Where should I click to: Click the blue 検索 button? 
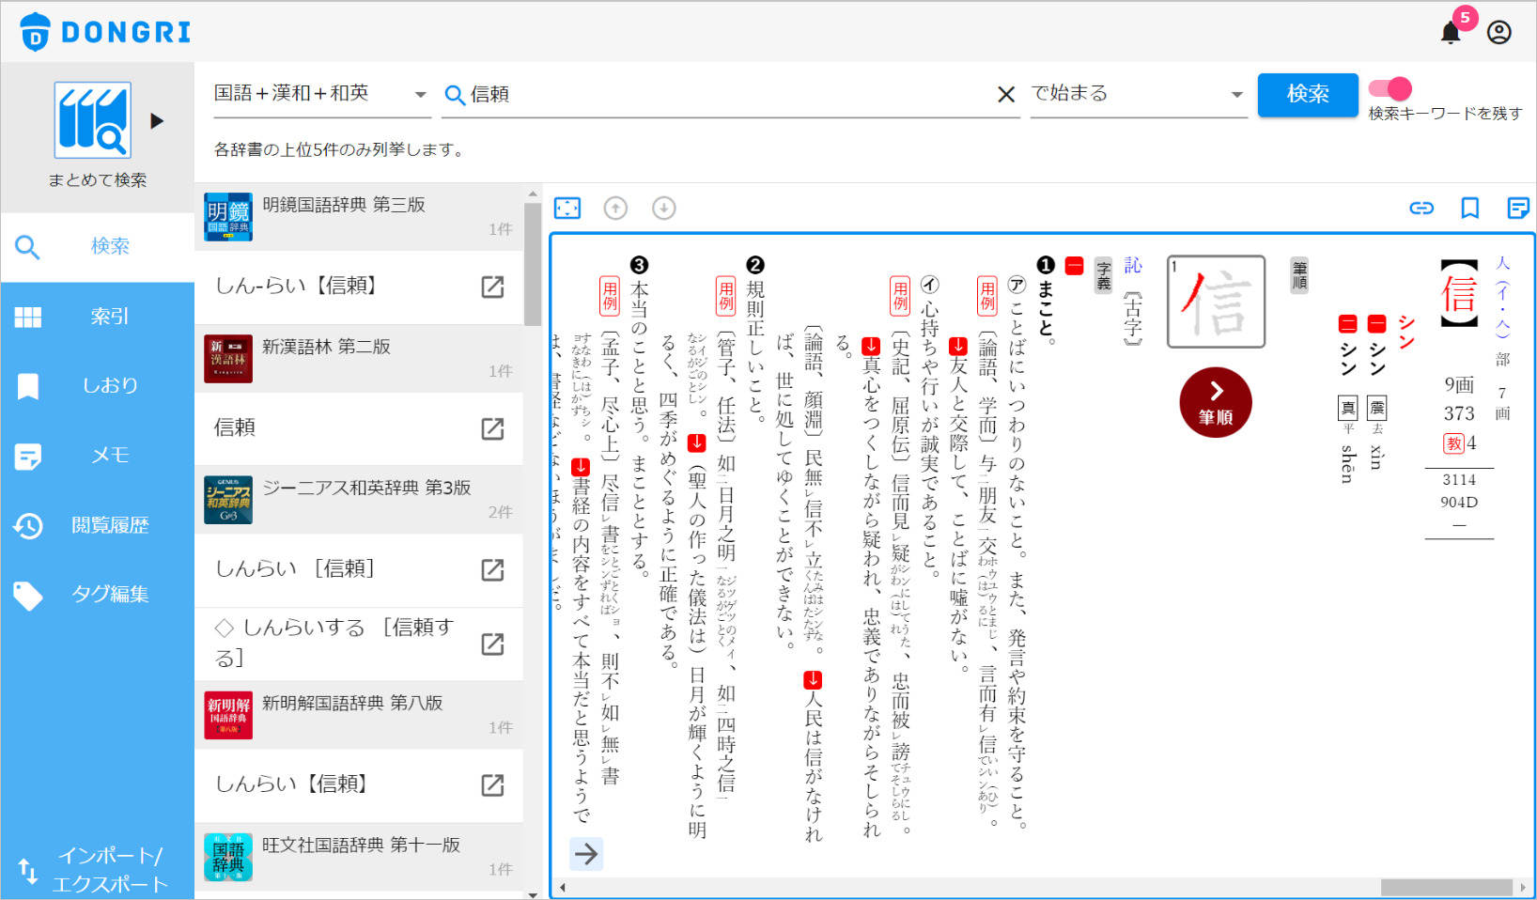coord(1308,94)
